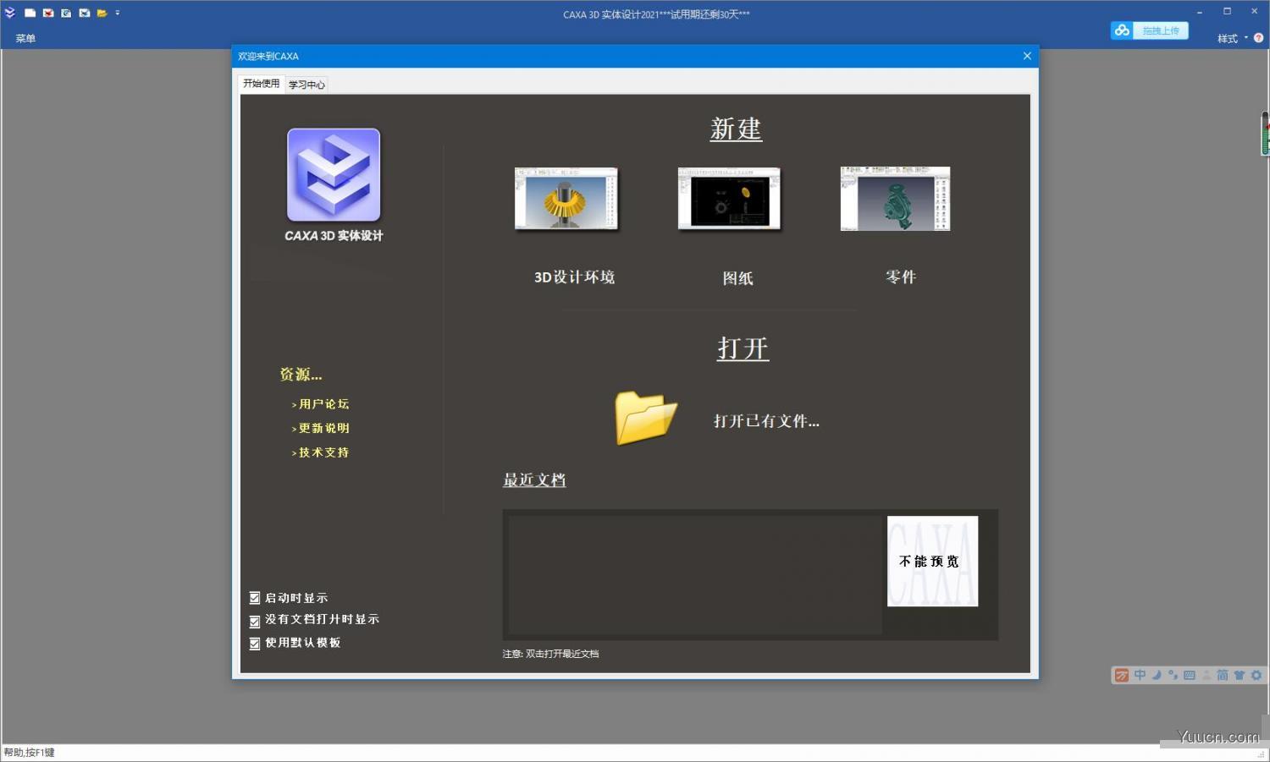This screenshot has height=762, width=1270.
Task: Open the 更新说明 link
Action: tap(323, 428)
